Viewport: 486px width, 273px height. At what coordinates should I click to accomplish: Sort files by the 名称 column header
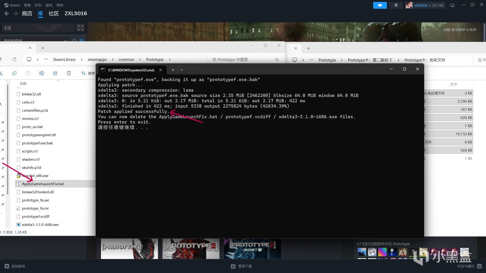[23, 83]
